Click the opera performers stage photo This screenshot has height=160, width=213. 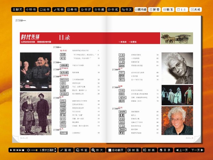(177, 95)
